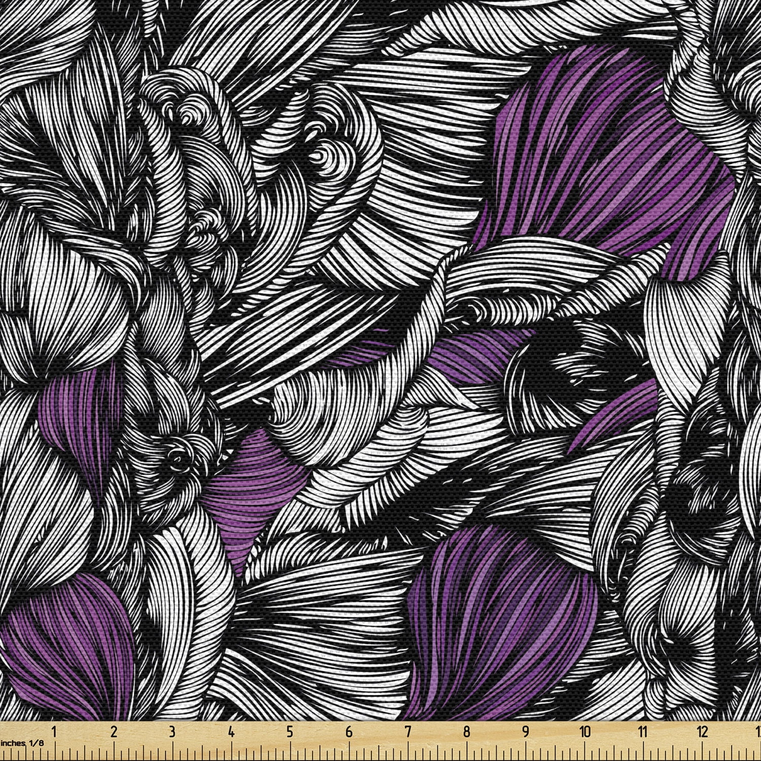The width and height of the screenshot is (761, 761).
Task: Click the number 1 on the ruler
Action: 54,732
